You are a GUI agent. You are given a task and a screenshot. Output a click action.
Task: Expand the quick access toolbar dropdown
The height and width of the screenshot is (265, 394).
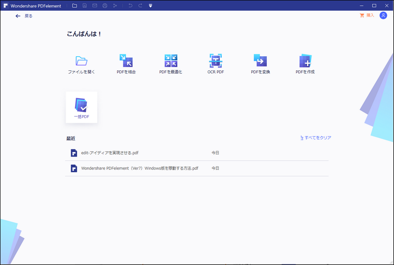[x=150, y=5]
